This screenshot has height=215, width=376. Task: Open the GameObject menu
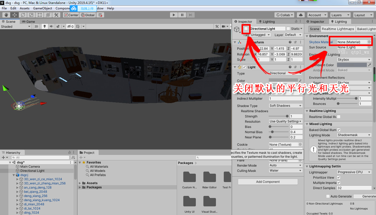[x=43, y=8]
